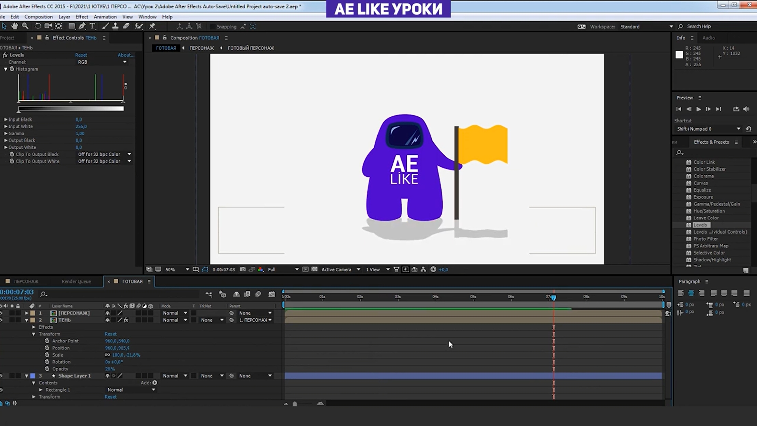
Task: Activate the Puppet Pin tool
Action: tap(152, 26)
